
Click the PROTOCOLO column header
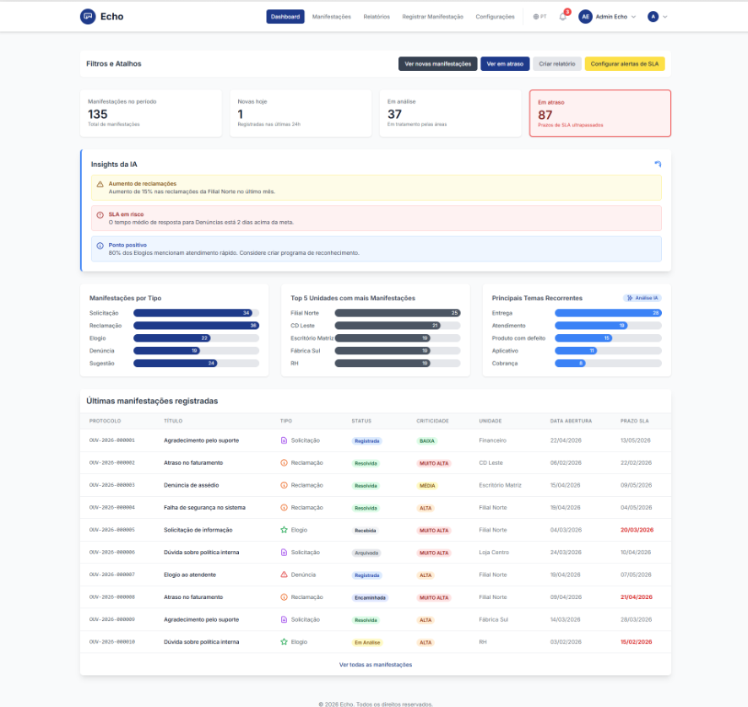(105, 421)
